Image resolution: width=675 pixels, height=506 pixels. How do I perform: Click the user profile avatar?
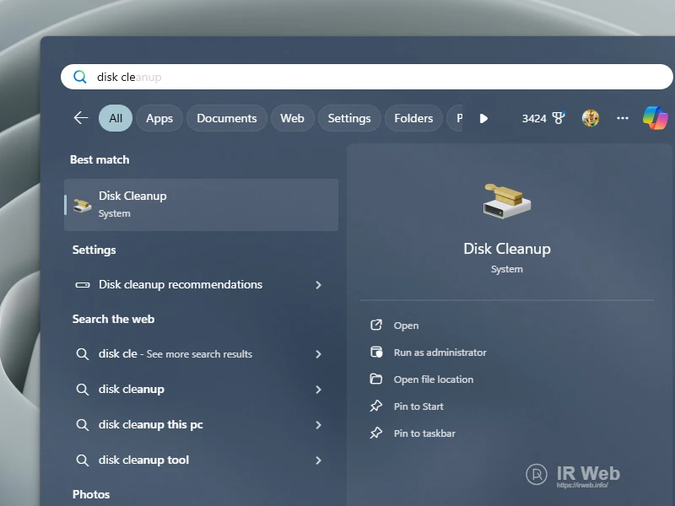[x=591, y=118]
